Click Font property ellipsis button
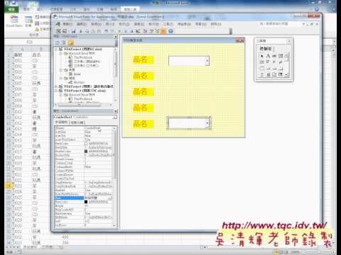 (x=111, y=198)
